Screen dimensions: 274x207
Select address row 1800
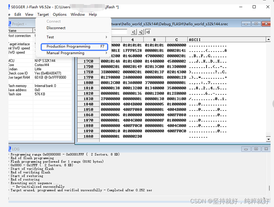click(x=88, y=83)
